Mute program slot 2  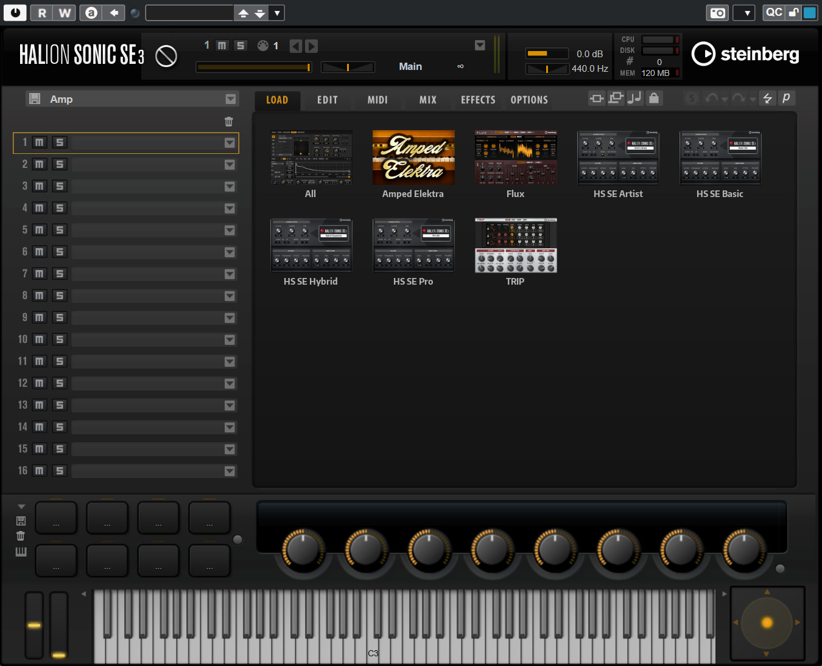(x=40, y=164)
